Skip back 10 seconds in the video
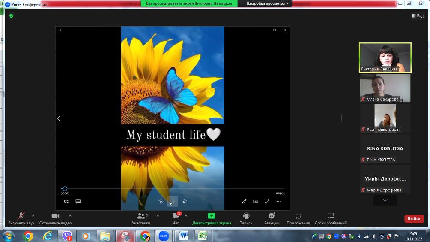The height and width of the screenshot is (242, 430). click(161, 201)
